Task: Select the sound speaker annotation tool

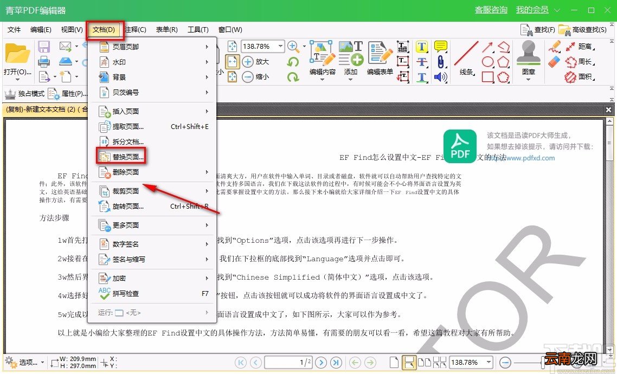Action: (441, 76)
